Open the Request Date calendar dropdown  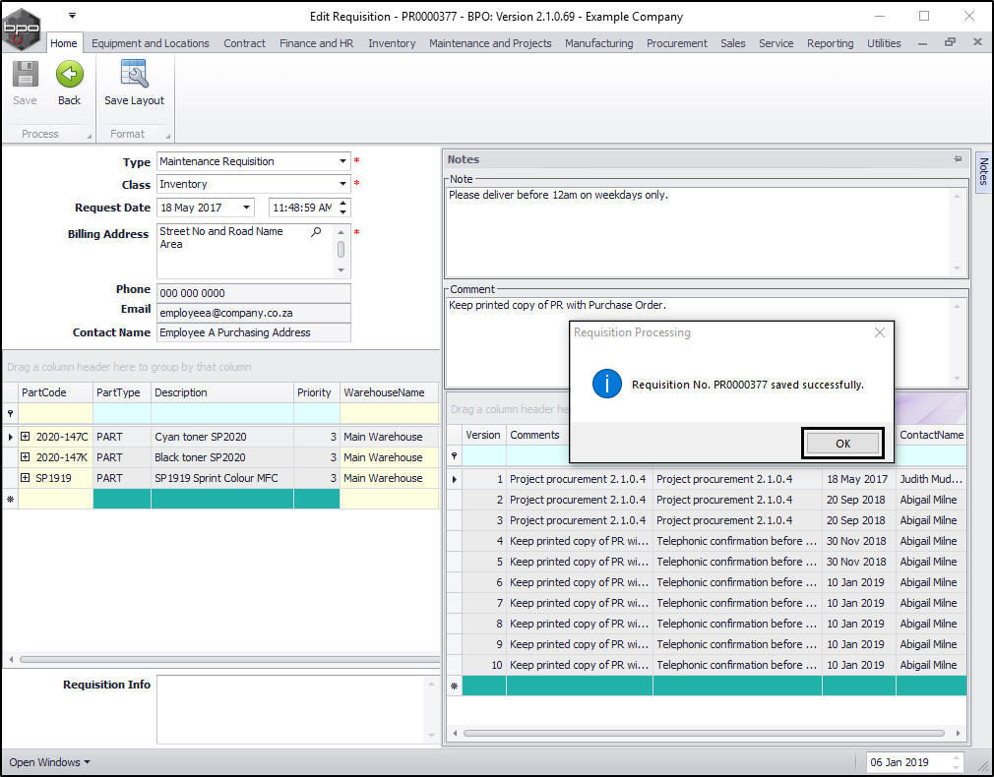click(246, 208)
